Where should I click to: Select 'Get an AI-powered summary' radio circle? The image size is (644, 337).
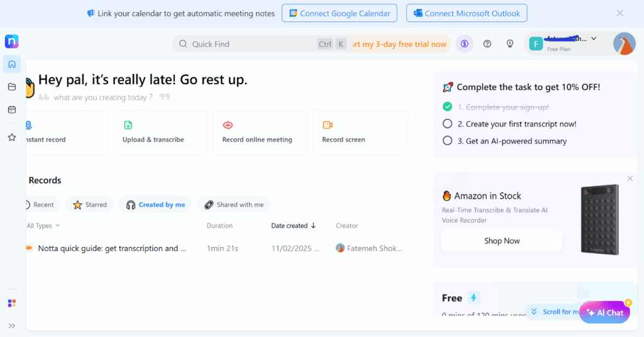[448, 141]
